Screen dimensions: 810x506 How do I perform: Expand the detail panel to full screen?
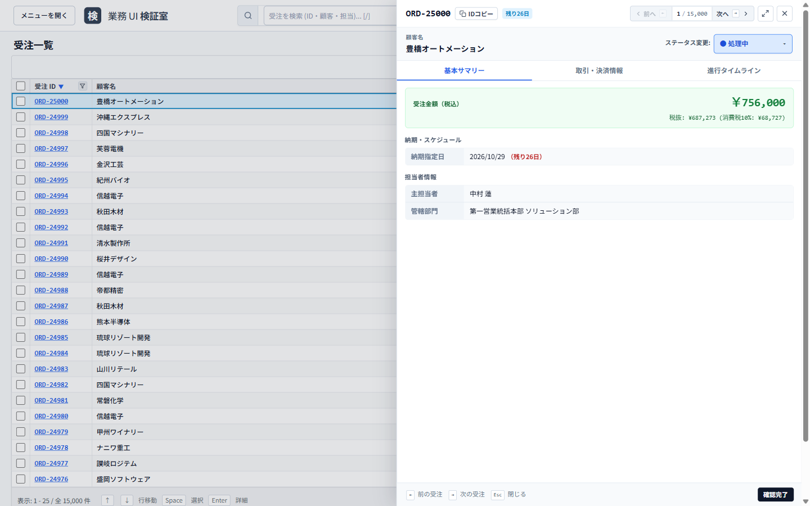766,13
